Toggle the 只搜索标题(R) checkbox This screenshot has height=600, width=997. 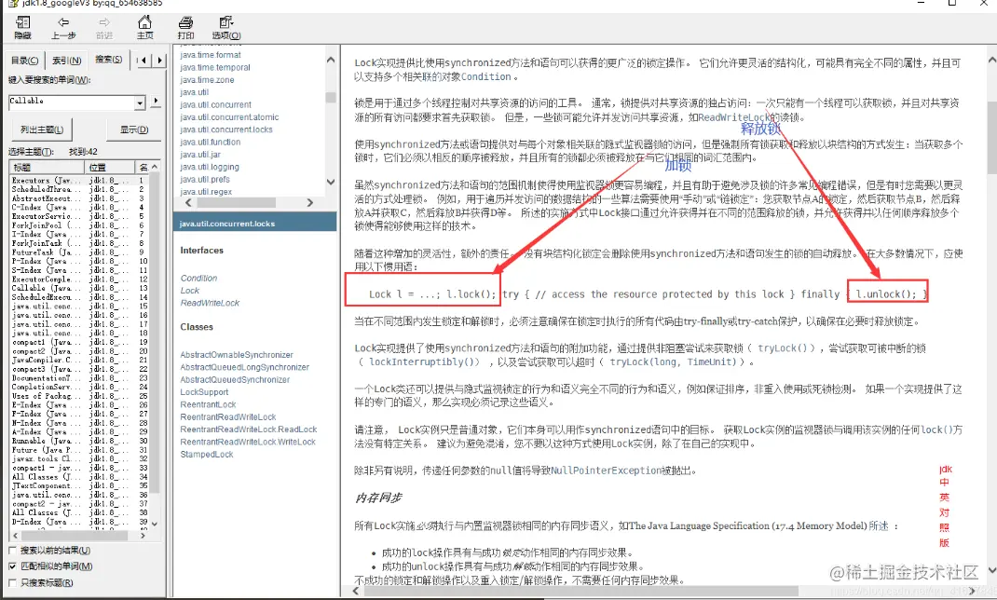13,582
